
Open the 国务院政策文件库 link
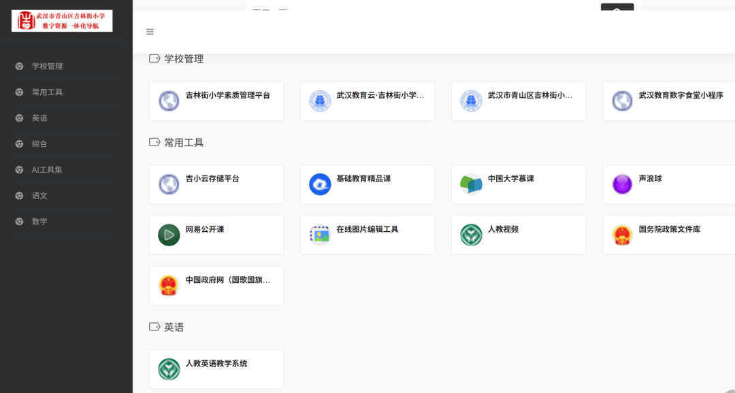(670, 230)
